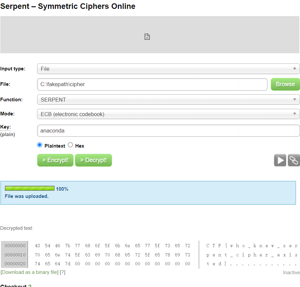Screen dimensions: 300x287
Task: Click the underlined Key label
Action: tap(5, 127)
